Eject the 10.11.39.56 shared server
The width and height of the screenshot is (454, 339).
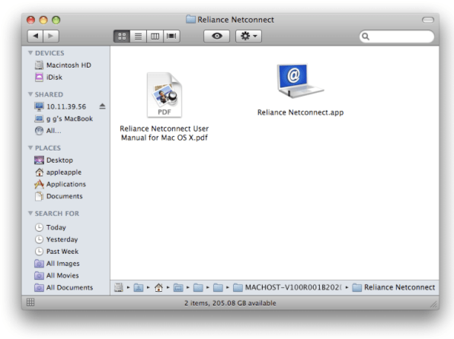tap(102, 106)
